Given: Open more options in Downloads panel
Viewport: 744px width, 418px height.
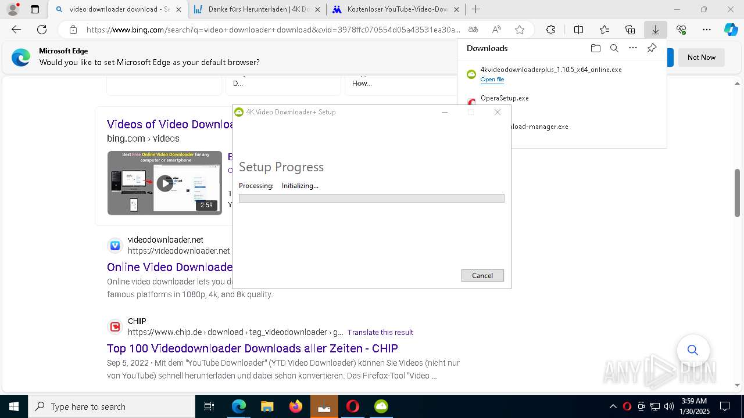Looking at the screenshot, I should coord(633,48).
